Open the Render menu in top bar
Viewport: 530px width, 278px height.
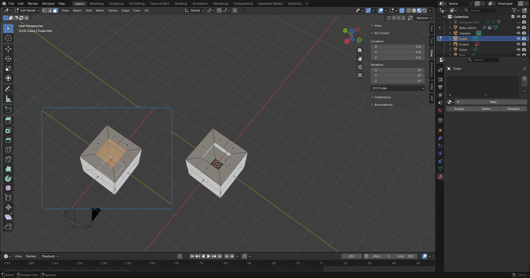coord(33,4)
